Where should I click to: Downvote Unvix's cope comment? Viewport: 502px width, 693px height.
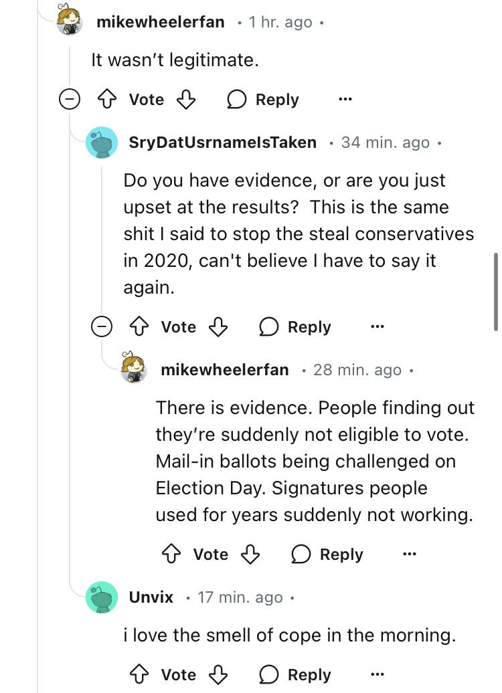pyautogui.click(x=218, y=675)
